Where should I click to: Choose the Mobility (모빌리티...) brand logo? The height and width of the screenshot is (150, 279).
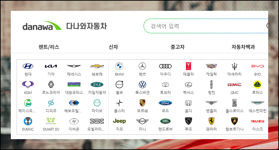coord(97,121)
